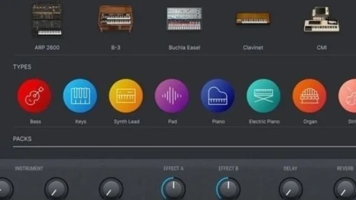Select the Strings icon cut off at the edge
The height and width of the screenshot is (200, 356).
tap(347, 96)
